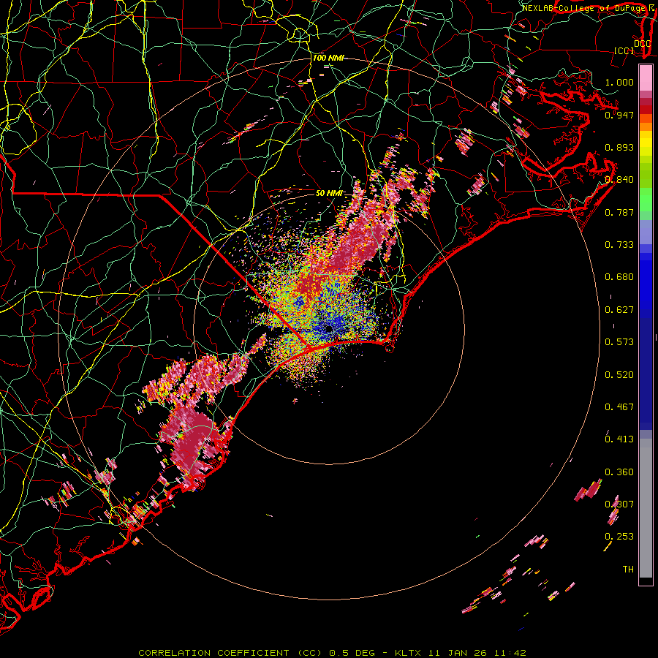This screenshot has height=658, width=658.
Task: Select the 0.840 color scale value
Action: tap(619, 180)
